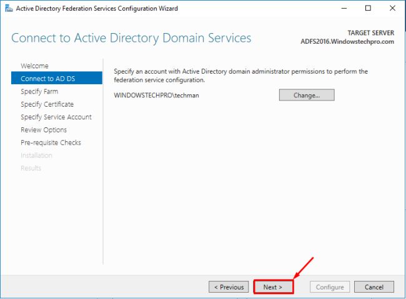The image size is (406, 299).
Task: Switch to the Specify Service Account step
Action: tap(56, 117)
